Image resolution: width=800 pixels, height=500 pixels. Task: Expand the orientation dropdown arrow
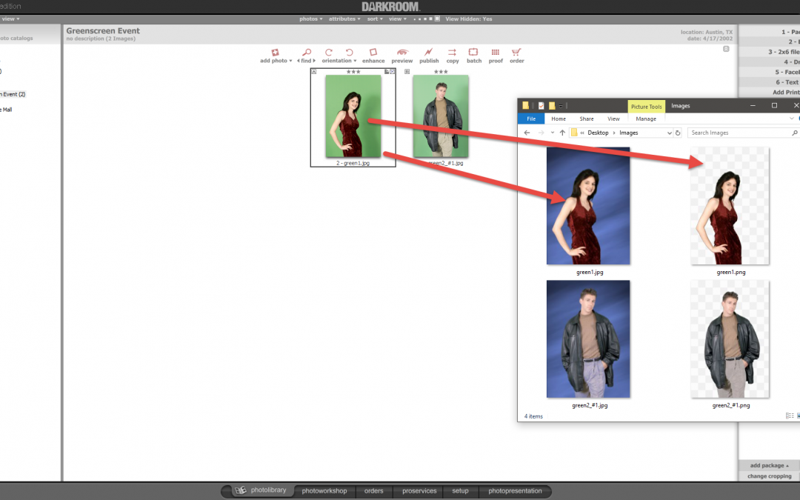[355, 61]
